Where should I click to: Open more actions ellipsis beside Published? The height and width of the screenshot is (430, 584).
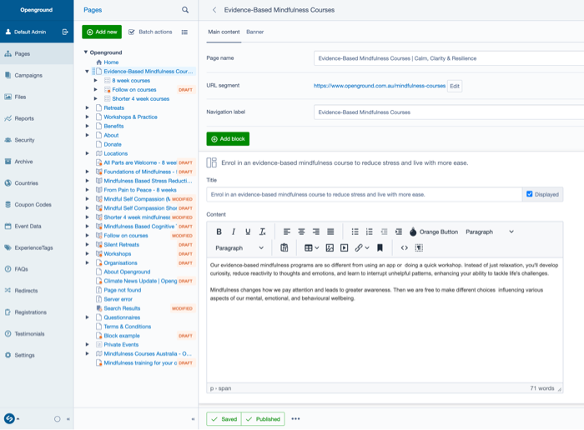(295, 419)
